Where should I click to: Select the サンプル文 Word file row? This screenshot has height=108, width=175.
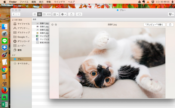41,39
